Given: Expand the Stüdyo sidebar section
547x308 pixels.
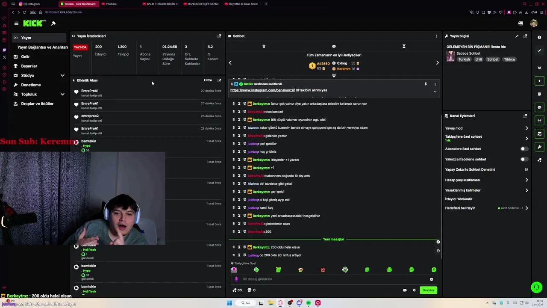Looking at the screenshot, I should point(62,75).
